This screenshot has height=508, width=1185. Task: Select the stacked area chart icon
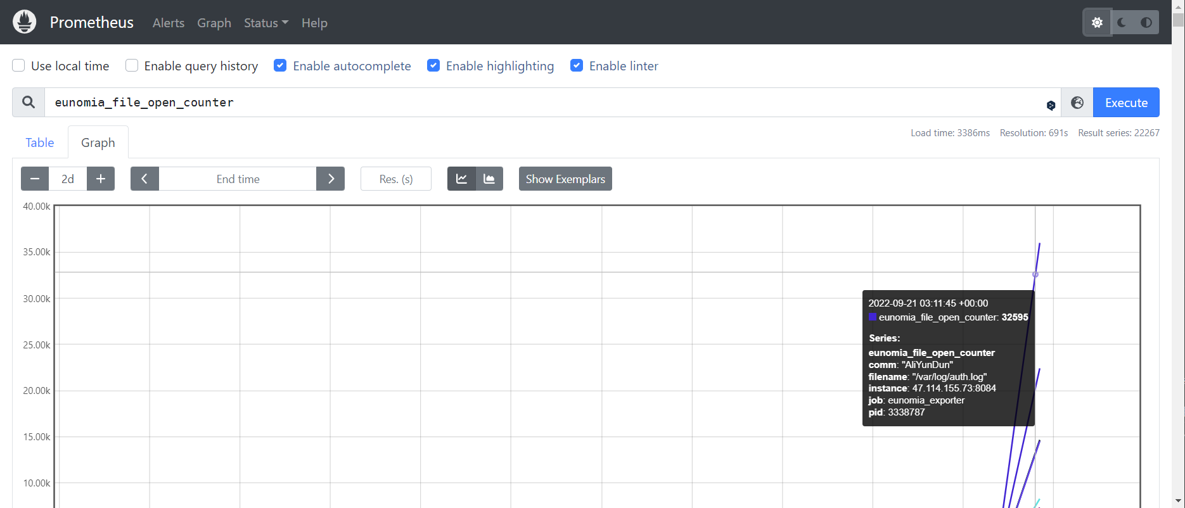489,179
